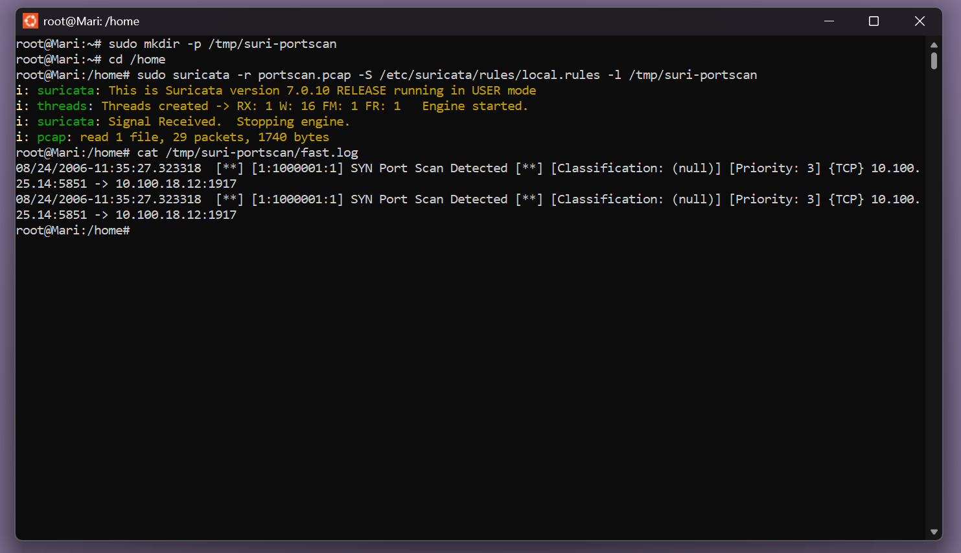The height and width of the screenshot is (553, 961).
Task: Close the root@Mari terminal window
Action: [920, 21]
